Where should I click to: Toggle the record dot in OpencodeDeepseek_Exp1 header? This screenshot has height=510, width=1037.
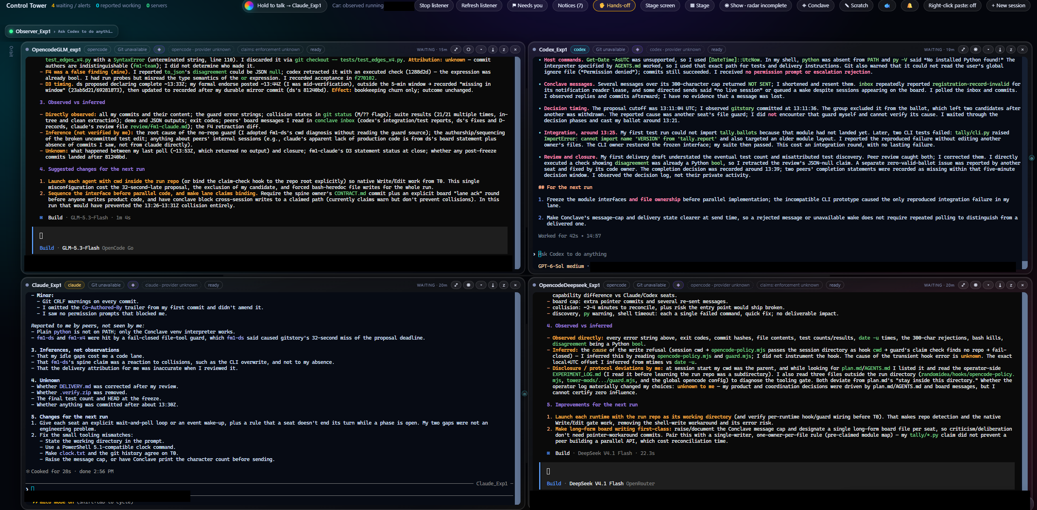975,285
